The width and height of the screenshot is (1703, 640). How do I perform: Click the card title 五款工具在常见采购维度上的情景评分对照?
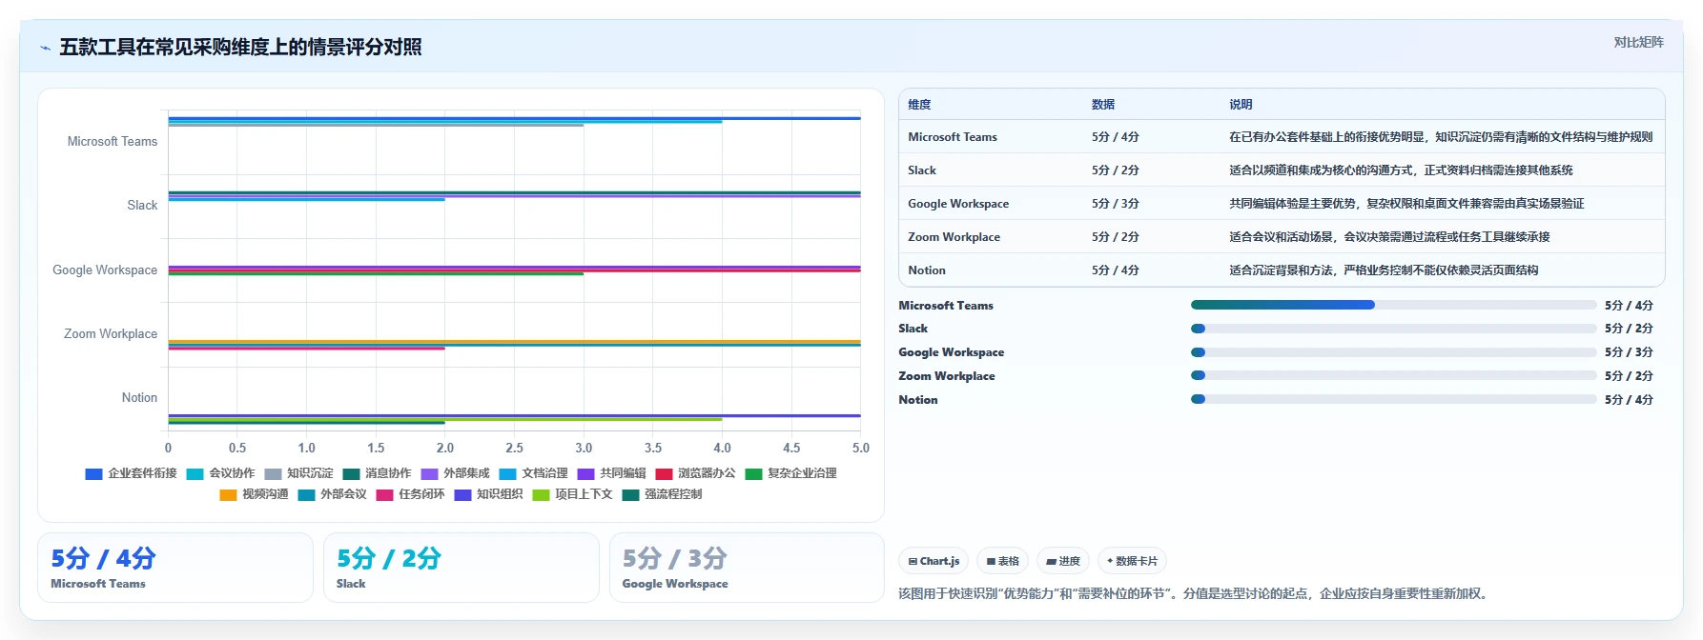coord(240,48)
